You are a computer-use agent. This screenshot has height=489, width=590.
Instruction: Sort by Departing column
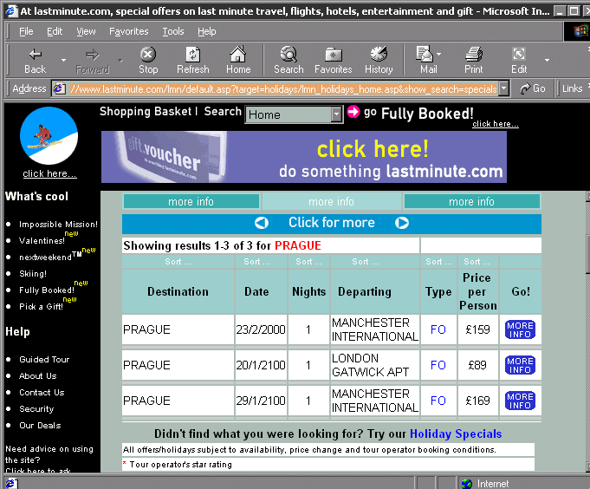[x=365, y=262]
